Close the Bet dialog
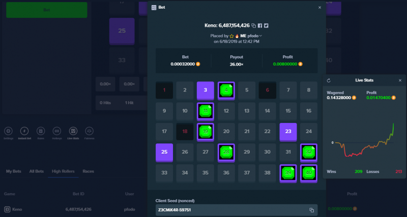The height and width of the screenshot is (217, 407). [320, 8]
